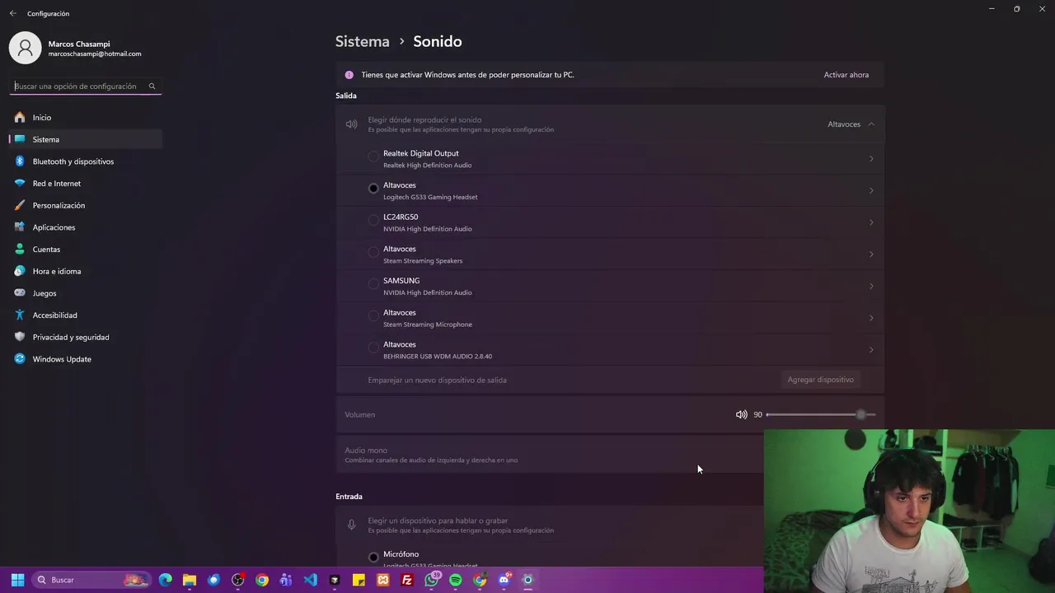This screenshot has width=1055, height=593.
Task: Mute output via the volume speaker icon
Action: tap(741, 414)
